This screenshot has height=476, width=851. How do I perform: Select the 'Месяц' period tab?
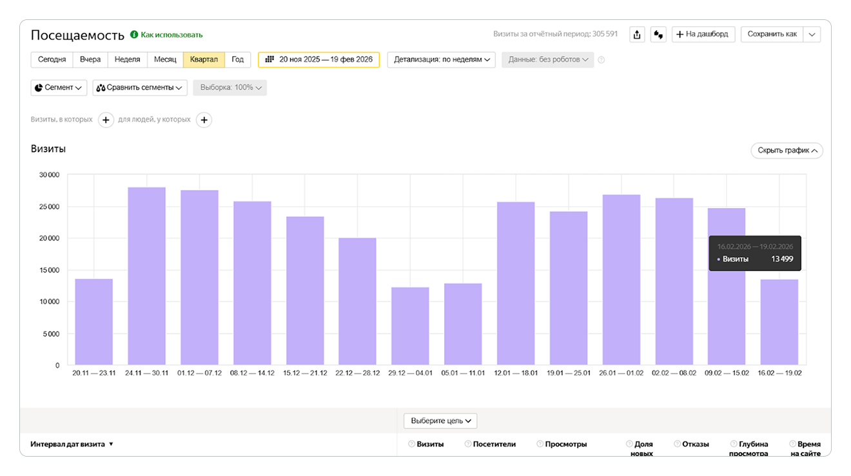(x=165, y=60)
